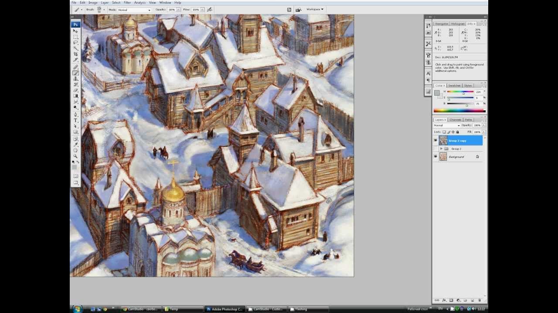Select the Rectangular Marquee tool
The width and height of the screenshot is (558, 313).
point(75,37)
